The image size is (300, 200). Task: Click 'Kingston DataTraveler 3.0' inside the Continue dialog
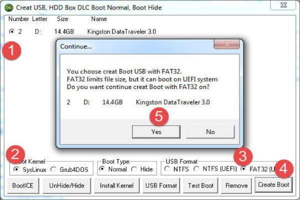(173, 102)
